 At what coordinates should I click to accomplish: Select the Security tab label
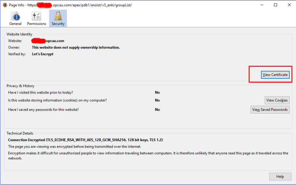click(58, 24)
